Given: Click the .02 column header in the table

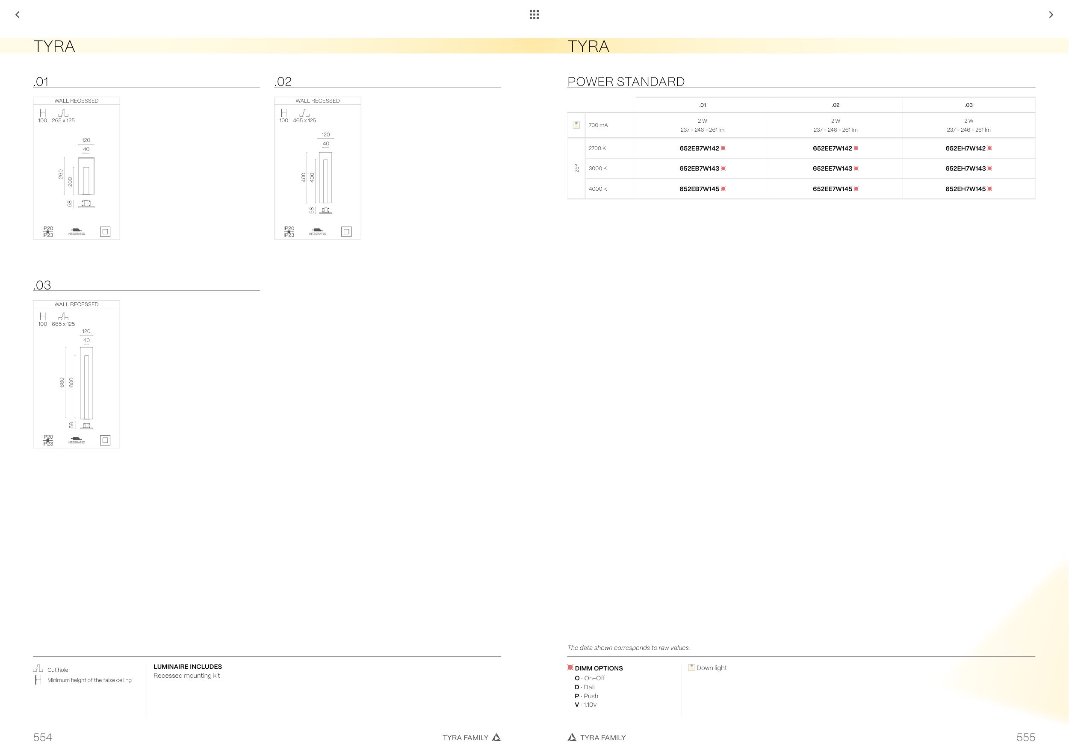Looking at the screenshot, I should (835, 105).
